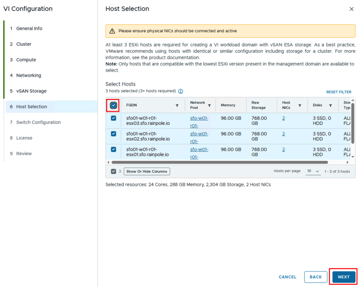Uncheck the esx03.sfo.rainpole.io host checkbox
Image resolution: width=360 pixels, height=287 pixels.
coord(114,118)
